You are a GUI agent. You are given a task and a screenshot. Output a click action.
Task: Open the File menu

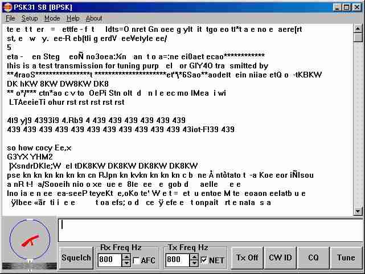tap(11, 18)
